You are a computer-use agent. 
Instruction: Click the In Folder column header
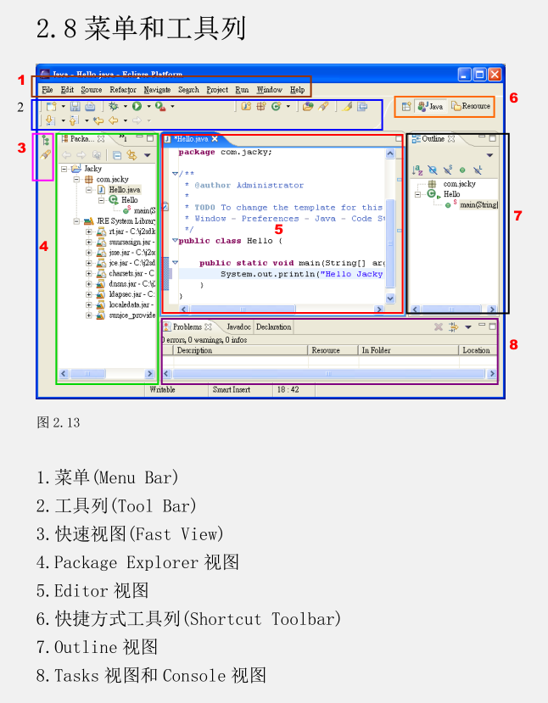point(409,350)
